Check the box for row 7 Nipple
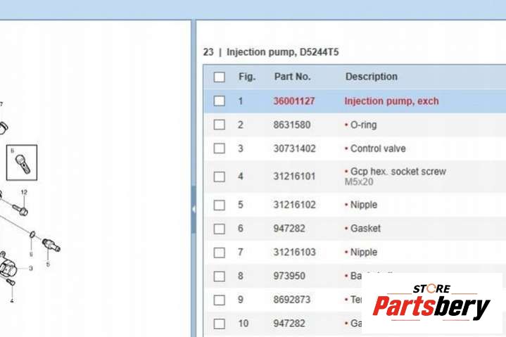Viewport: 506px width, 337px height. tap(220, 253)
